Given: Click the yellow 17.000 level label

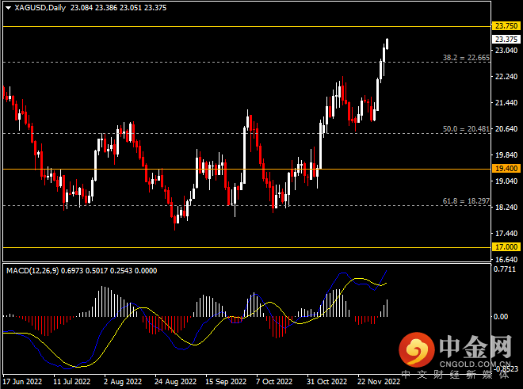Looking at the screenshot, I should (x=506, y=247).
